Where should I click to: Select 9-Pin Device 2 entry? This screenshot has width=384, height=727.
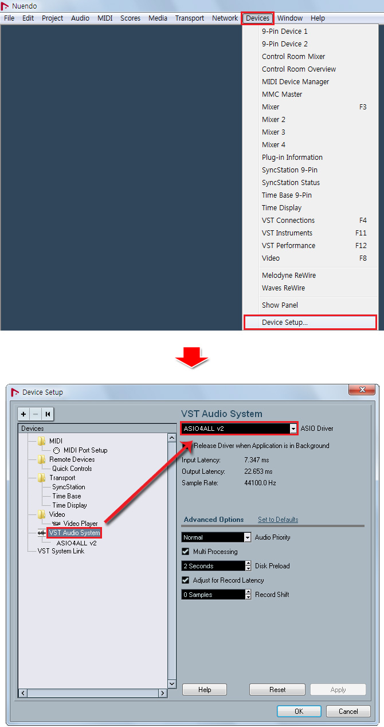coord(310,44)
